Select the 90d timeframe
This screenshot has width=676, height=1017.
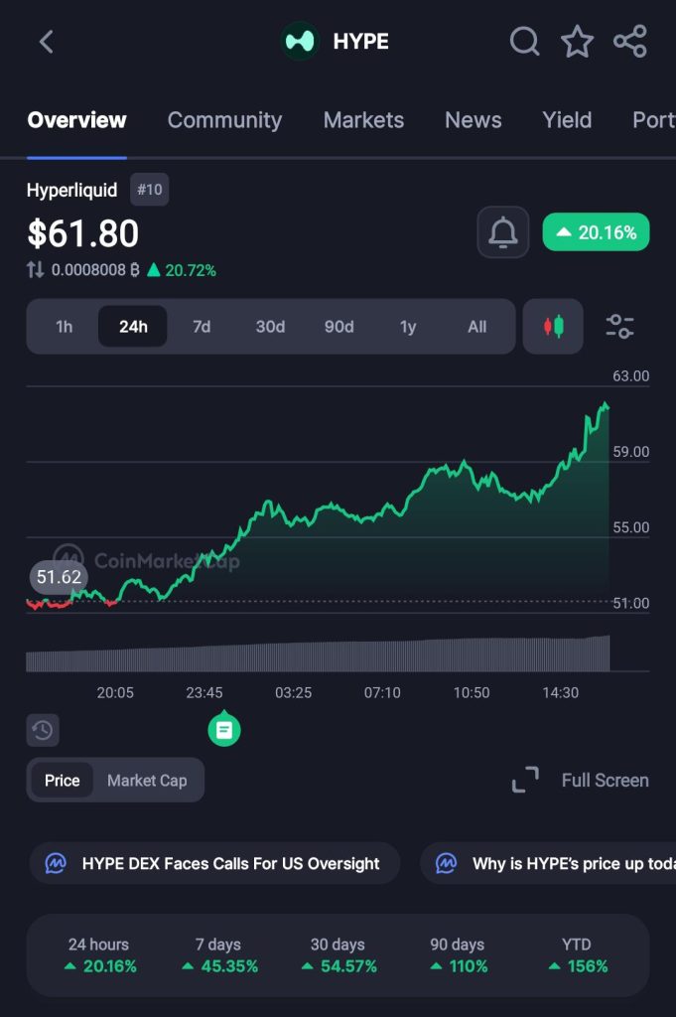[x=338, y=326]
